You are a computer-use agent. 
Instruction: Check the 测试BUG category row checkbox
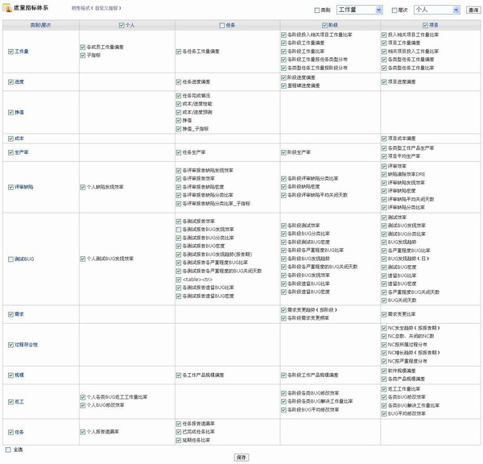tap(11, 259)
